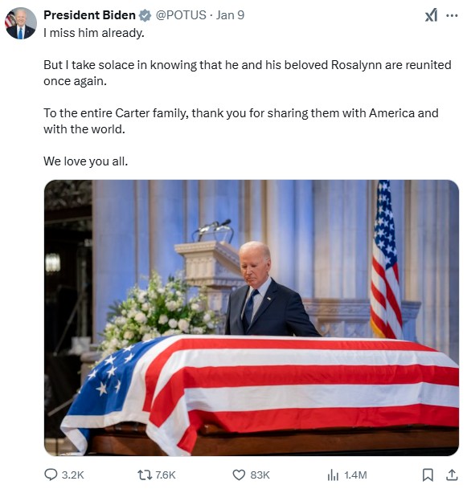The image size is (467, 489).
Task: Click the blue verified badge
Action: pos(145,15)
